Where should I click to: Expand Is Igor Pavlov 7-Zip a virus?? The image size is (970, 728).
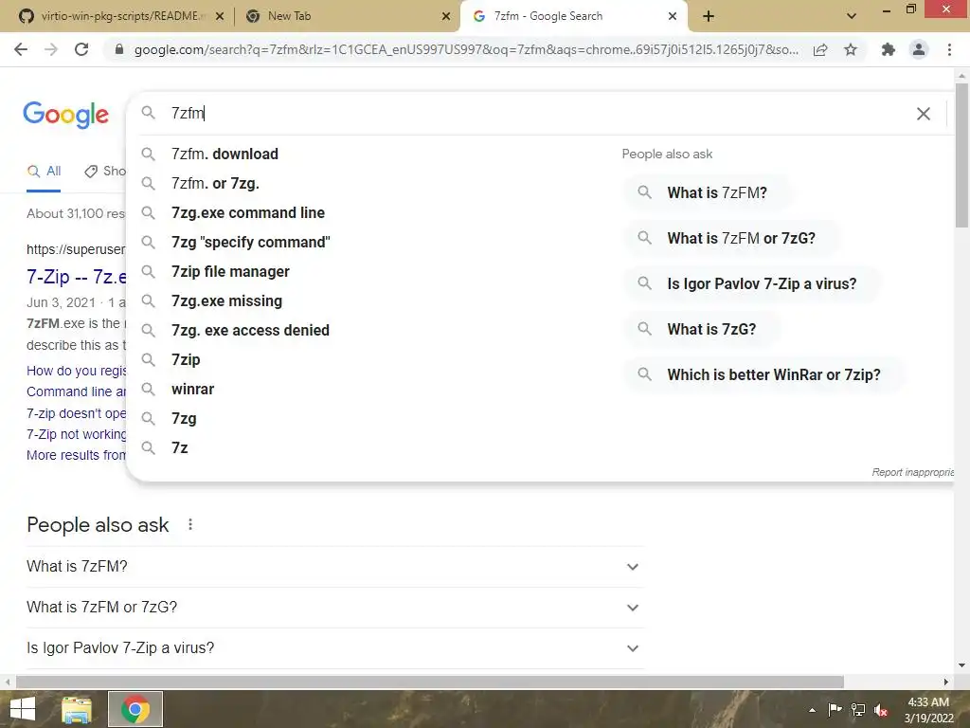click(x=334, y=648)
